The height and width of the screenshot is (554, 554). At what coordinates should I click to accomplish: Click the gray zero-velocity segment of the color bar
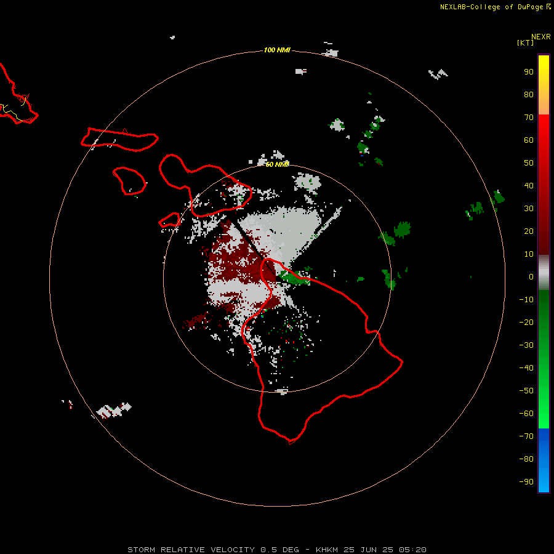[544, 273]
